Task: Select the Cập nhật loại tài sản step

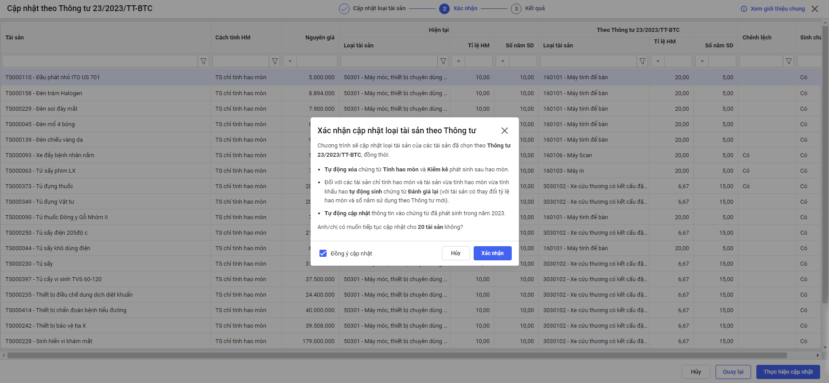Action: [x=379, y=8]
